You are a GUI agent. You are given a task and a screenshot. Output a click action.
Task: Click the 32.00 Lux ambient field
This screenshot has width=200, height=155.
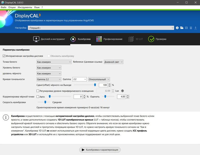104,91
